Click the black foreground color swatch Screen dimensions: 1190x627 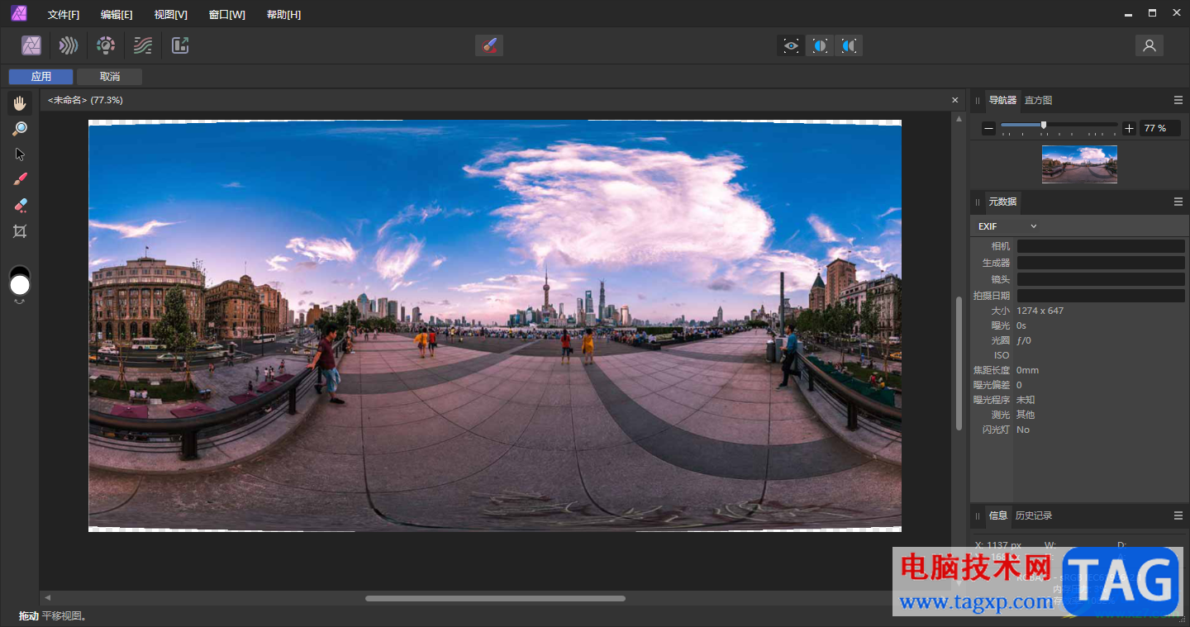pos(20,271)
